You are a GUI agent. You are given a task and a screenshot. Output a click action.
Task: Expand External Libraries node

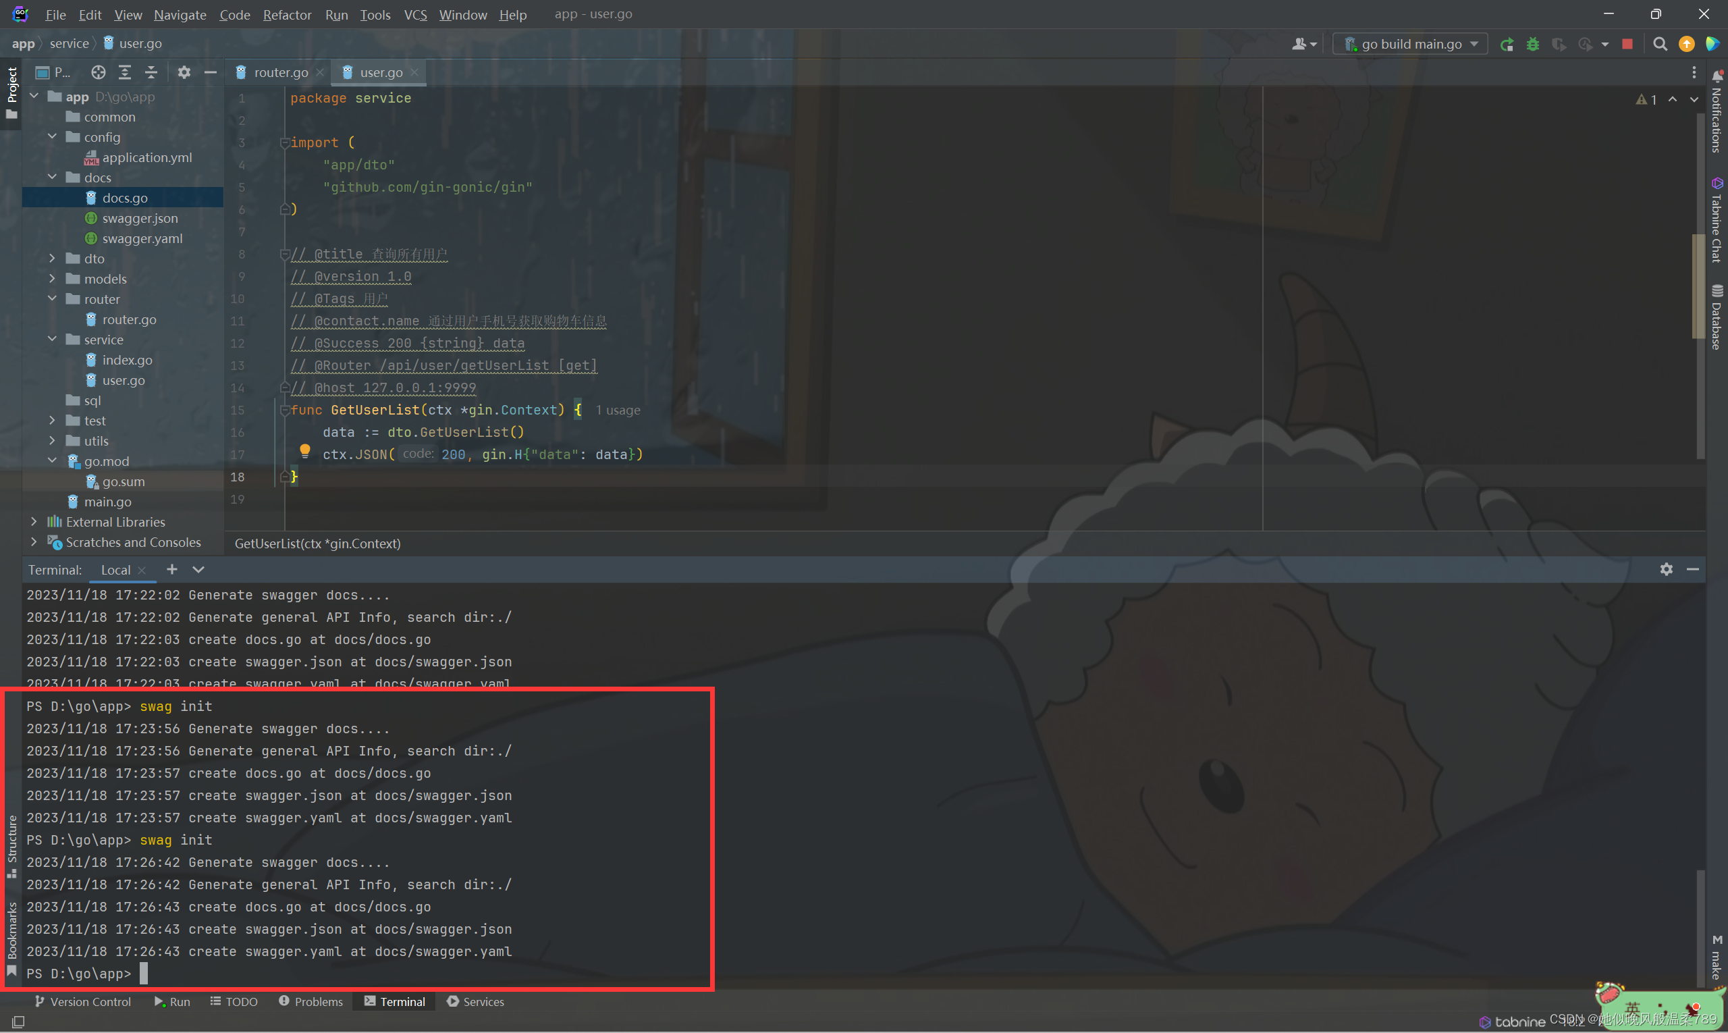click(33, 521)
